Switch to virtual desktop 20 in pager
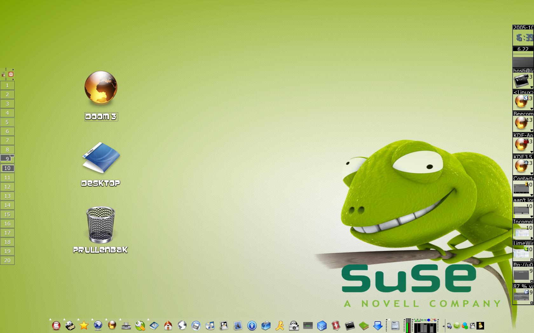The height and width of the screenshot is (333, 534). 7,260
